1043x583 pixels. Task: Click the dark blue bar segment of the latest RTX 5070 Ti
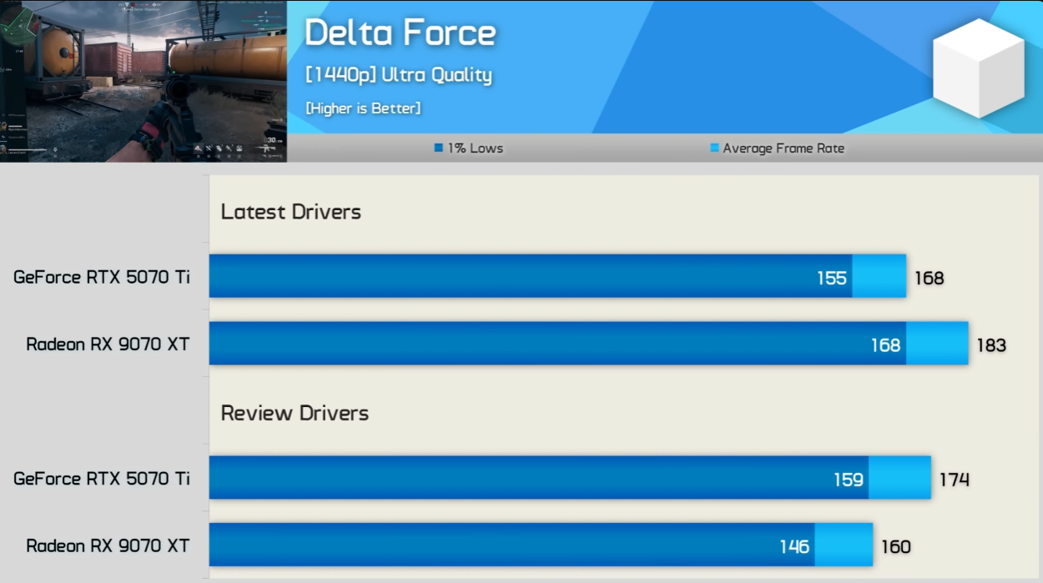pos(531,276)
